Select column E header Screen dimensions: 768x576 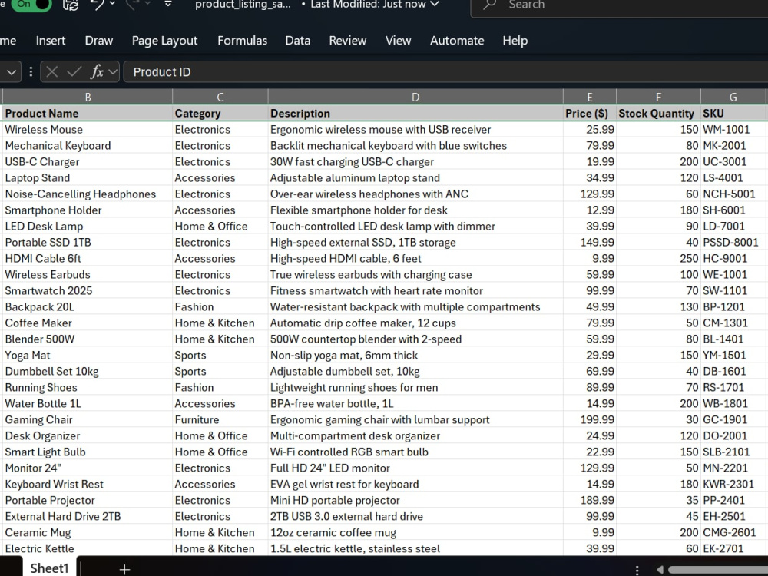[590, 97]
